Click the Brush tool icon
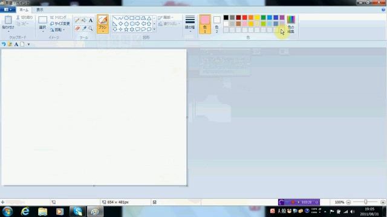 point(103,20)
